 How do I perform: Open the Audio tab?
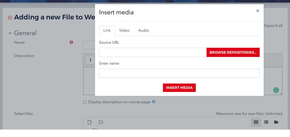coord(143,30)
